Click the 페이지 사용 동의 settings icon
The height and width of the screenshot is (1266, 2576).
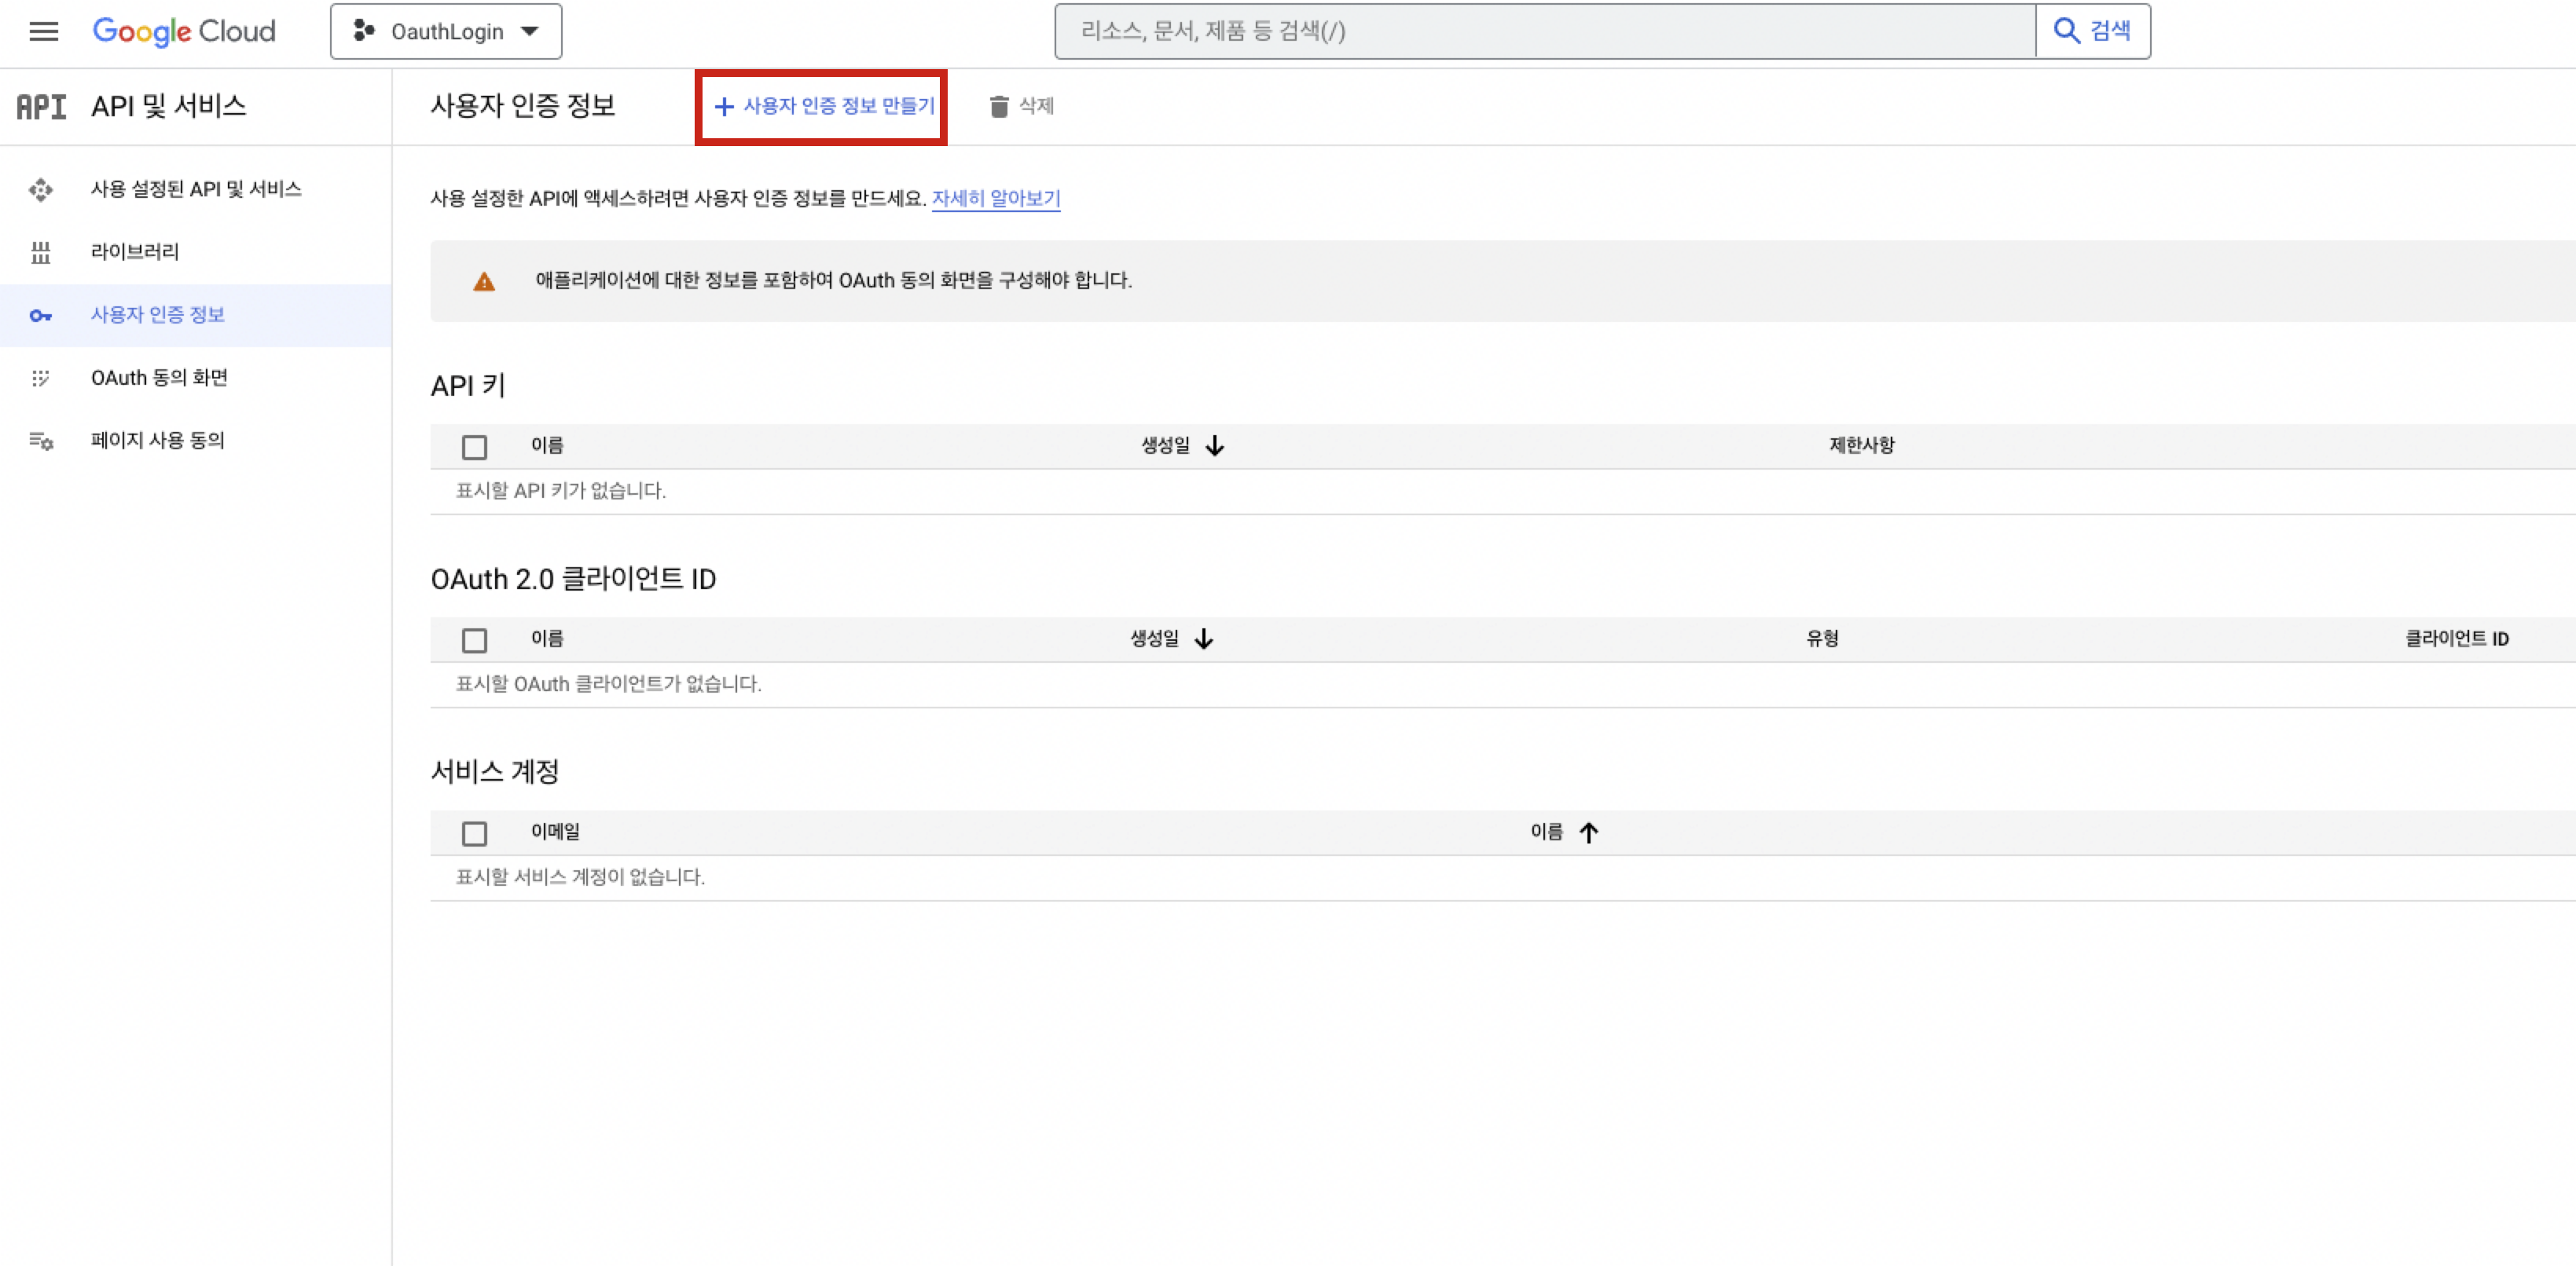(x=41, y=441)
